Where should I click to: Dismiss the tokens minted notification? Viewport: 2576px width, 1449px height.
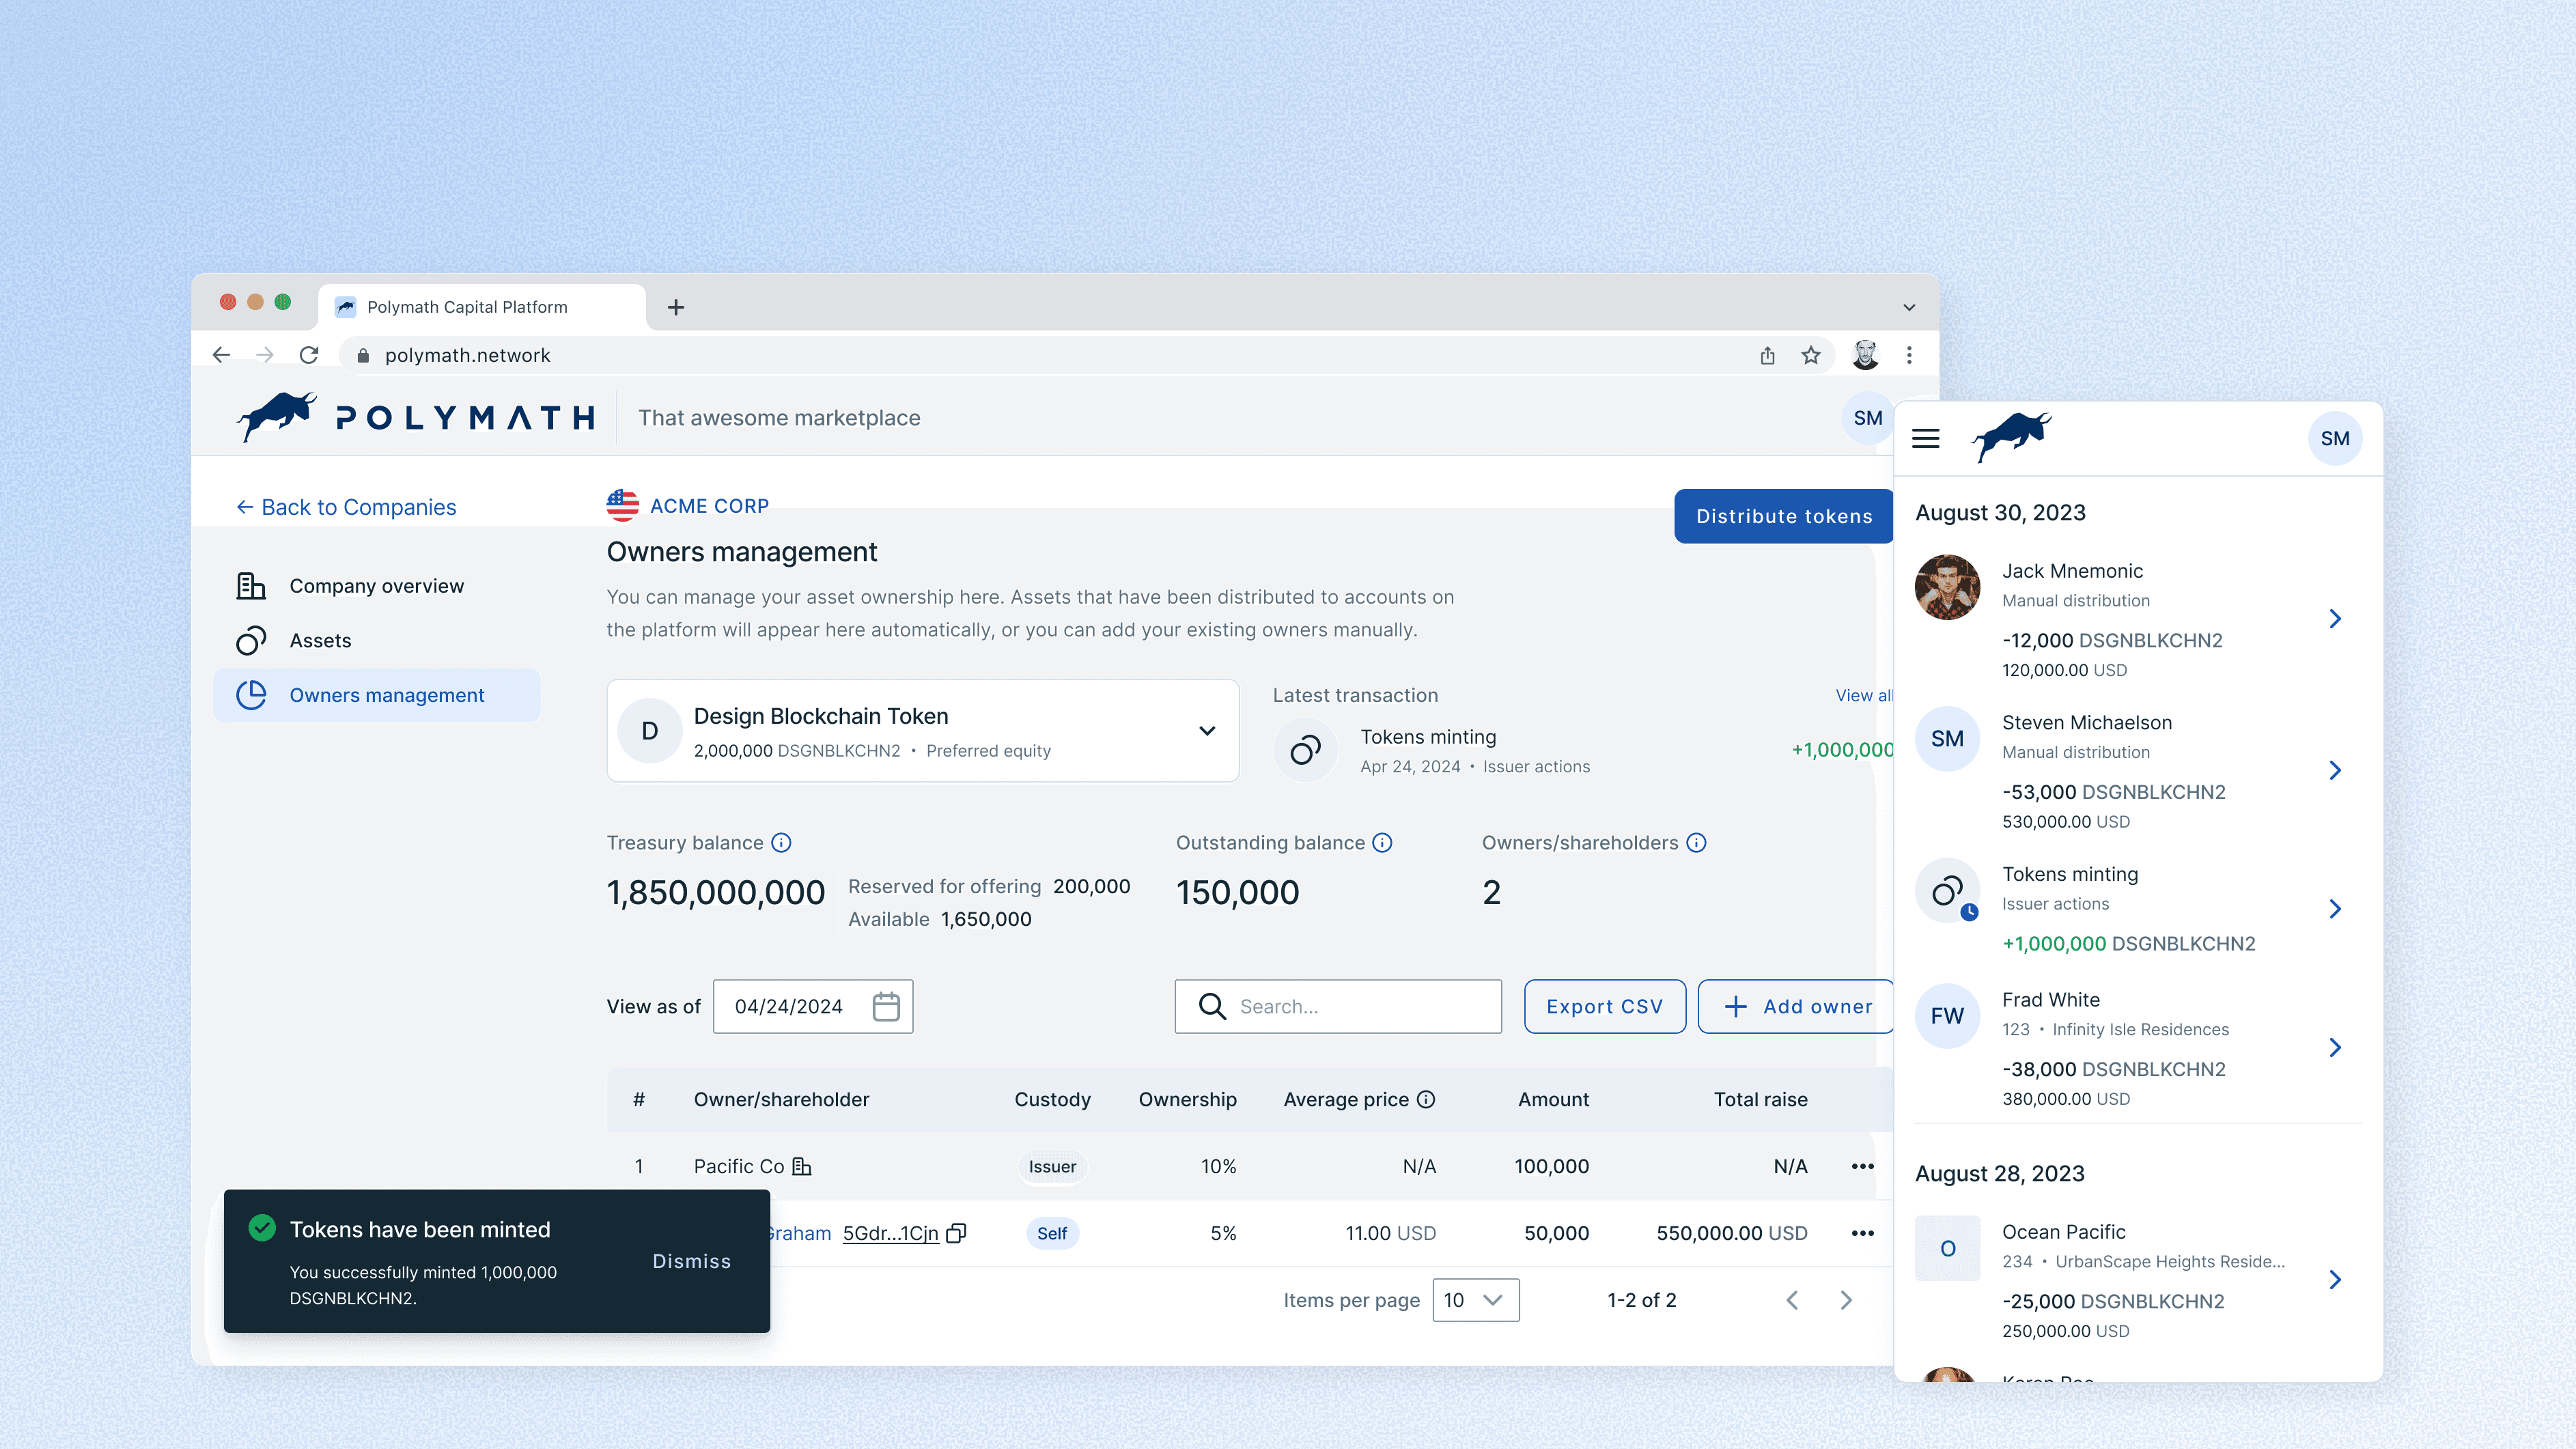(x=691, y=1261)
